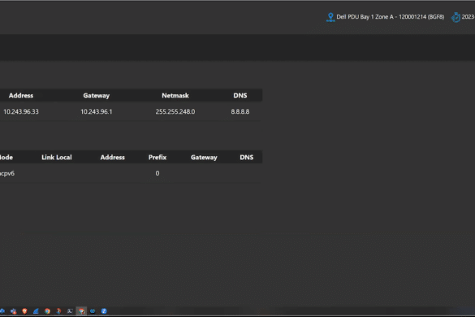
Task: Click the Address header in the IPv4 table
Action: (x=21, y=96)
